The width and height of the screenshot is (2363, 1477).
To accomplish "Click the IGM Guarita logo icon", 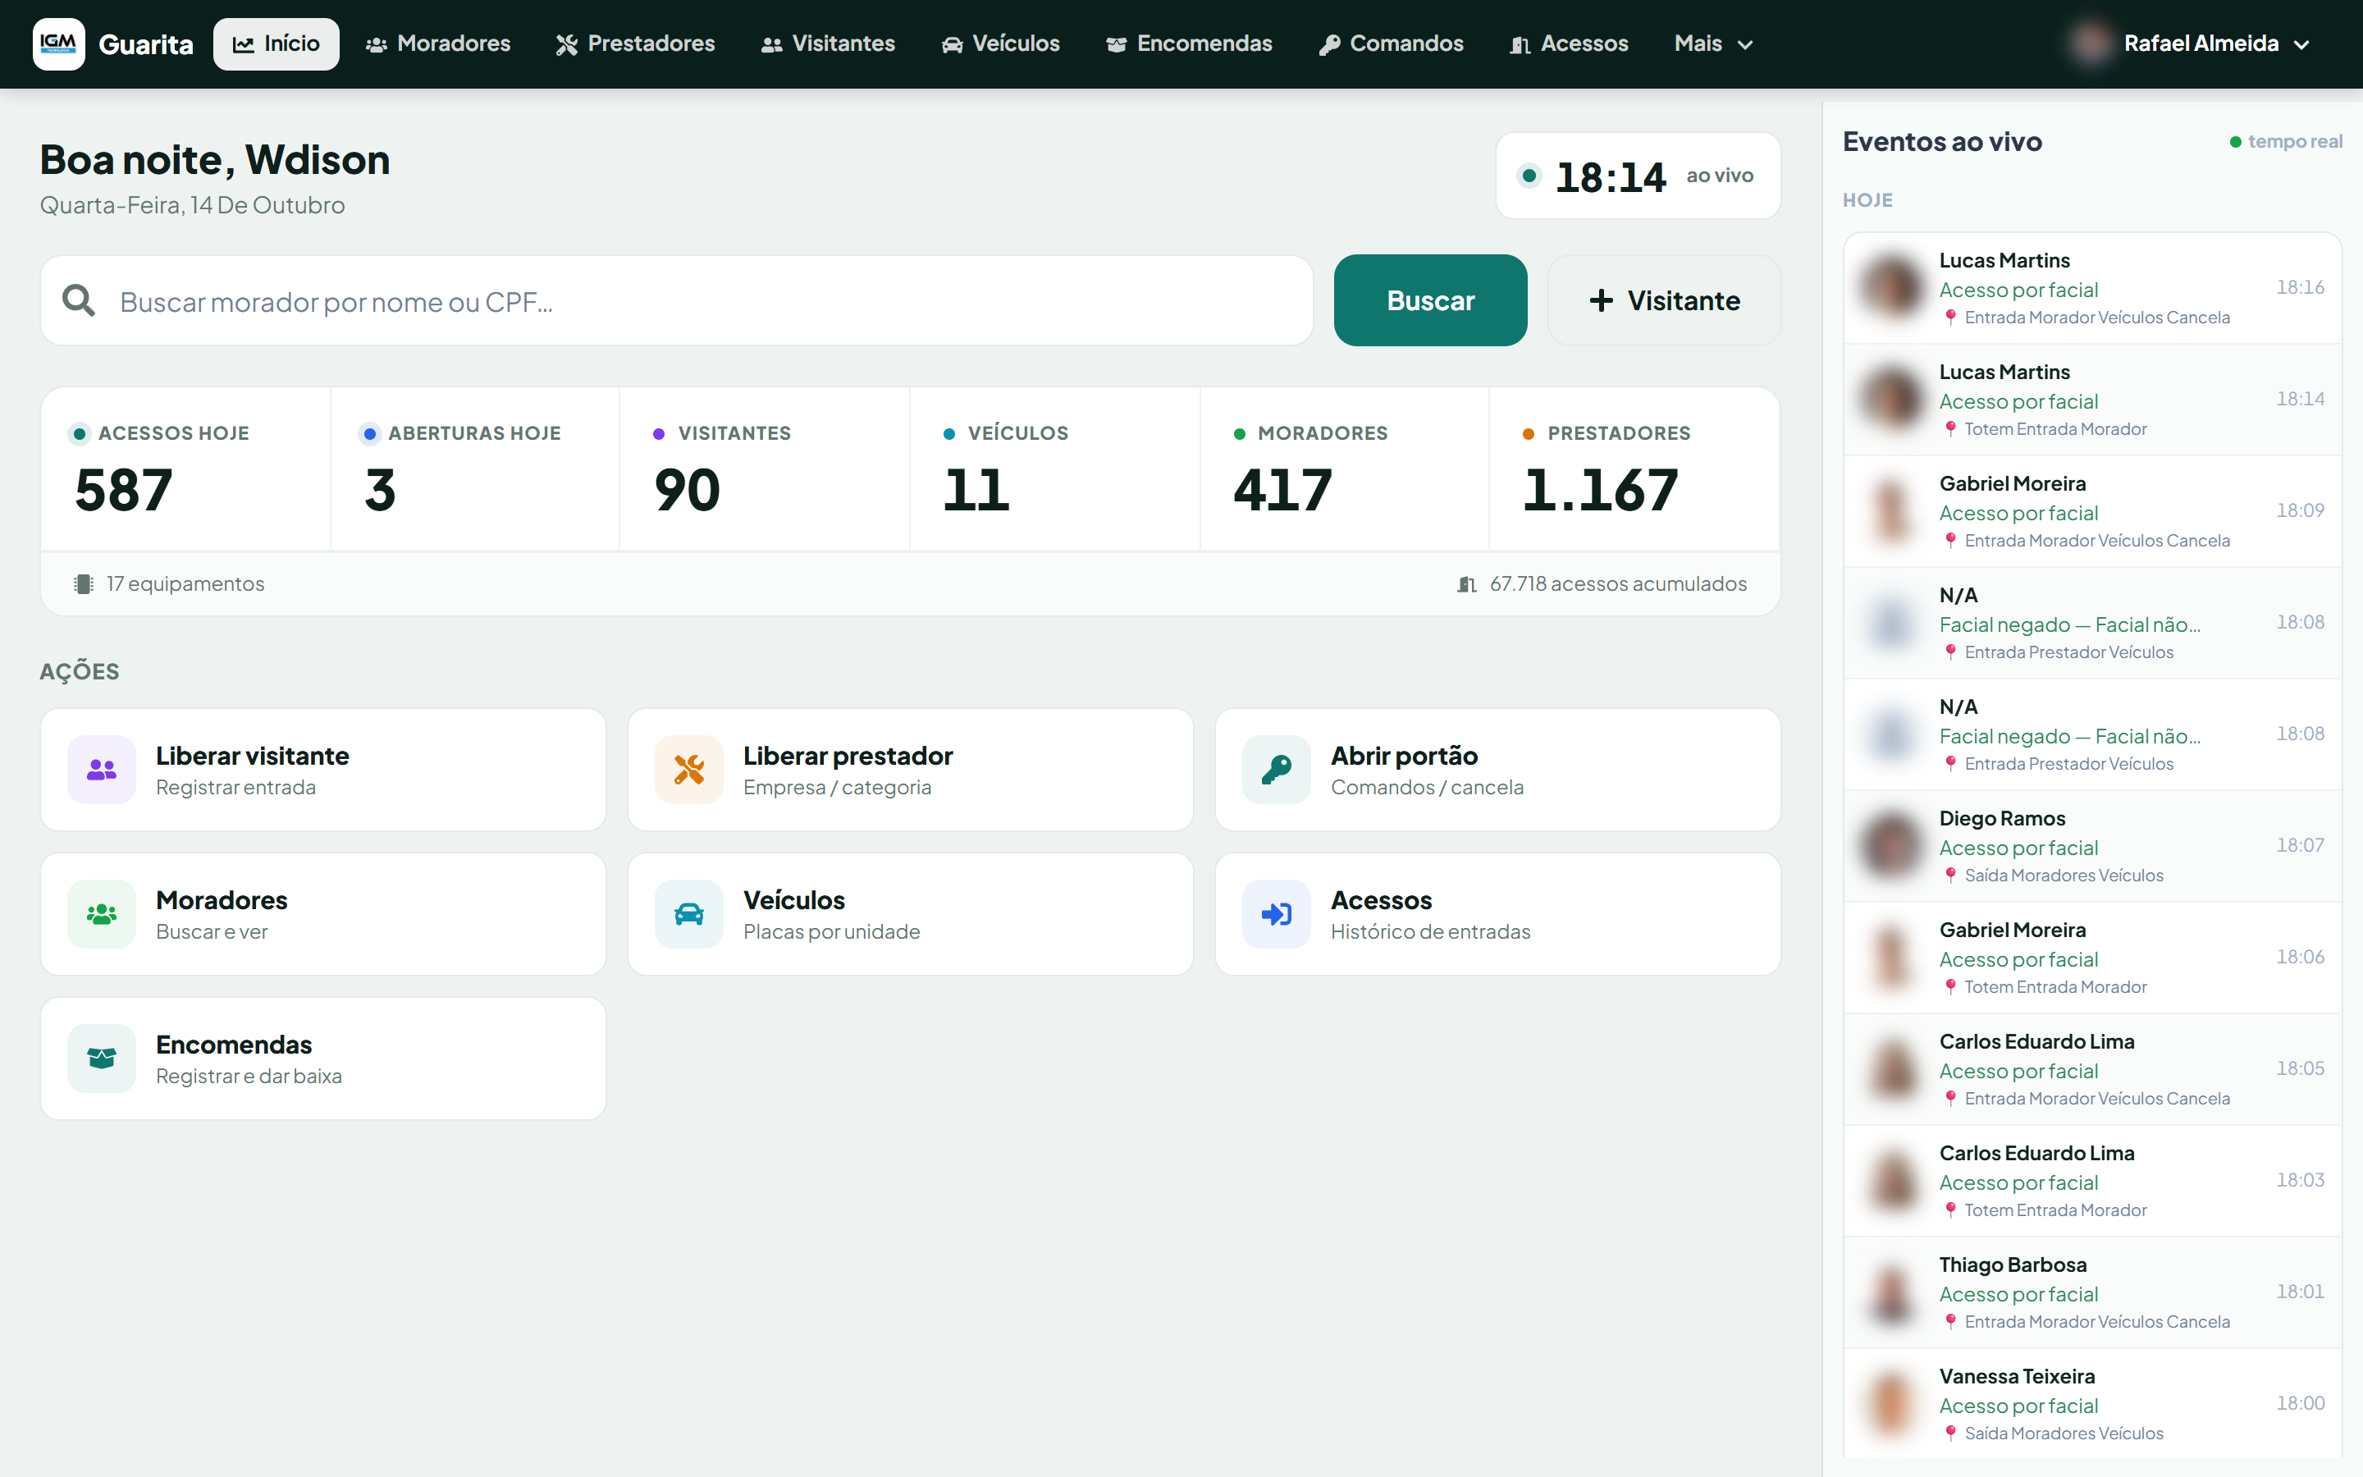I will coord(58,44).
